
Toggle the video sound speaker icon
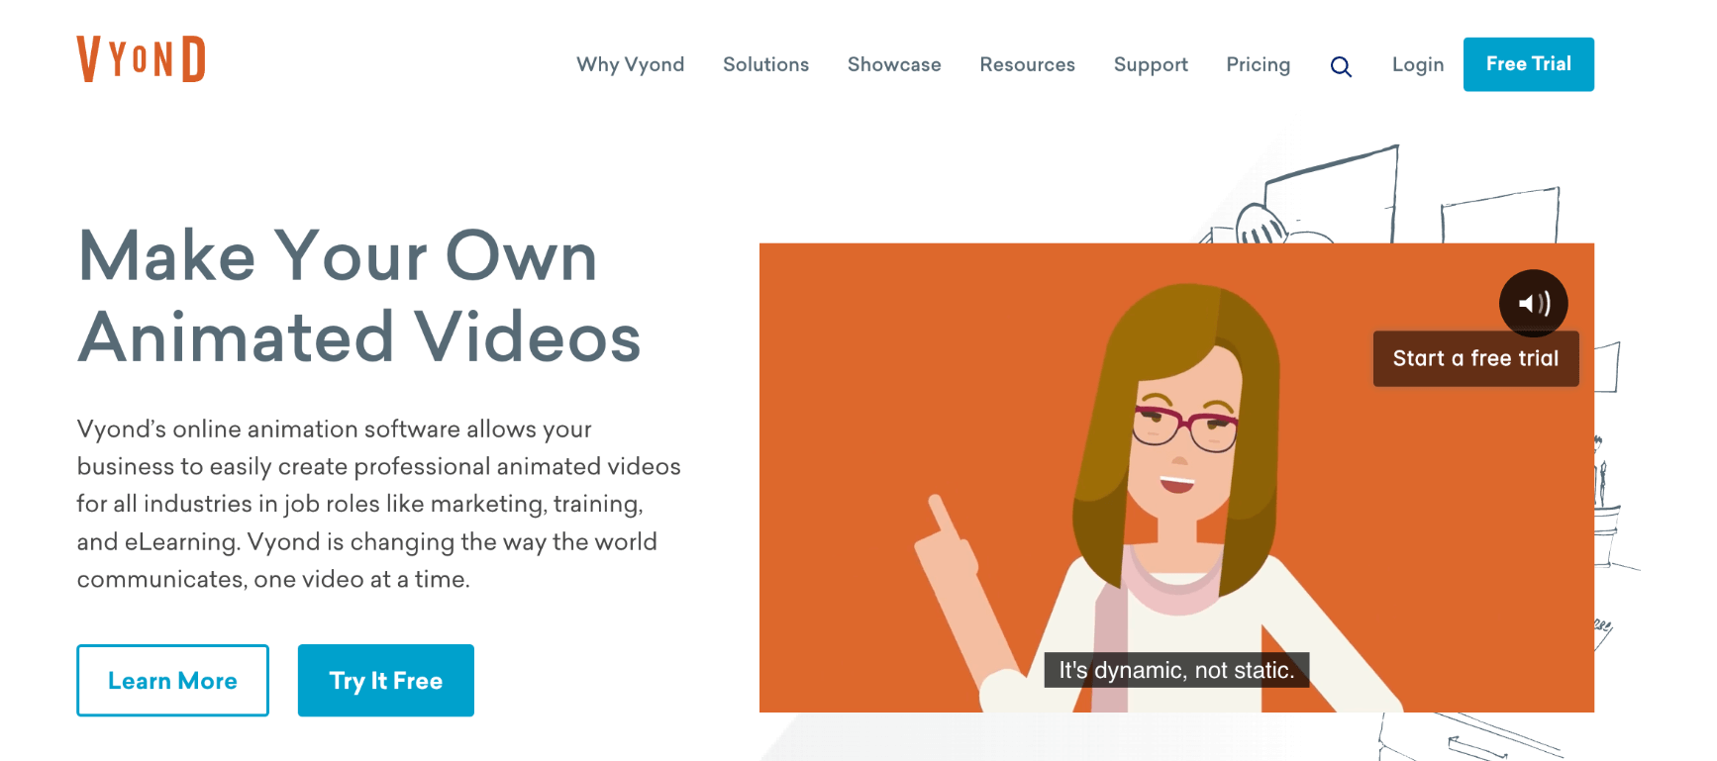click(x=1533, y=303)
